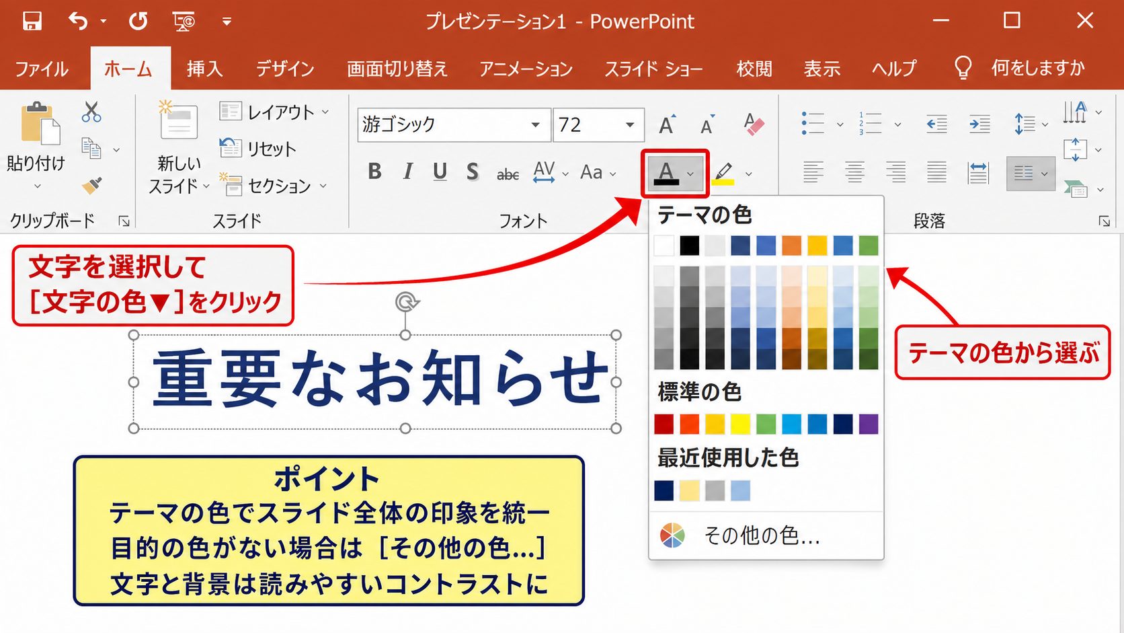This screenshot has height=633, width=1124.
Task: Open font name dropdown 游ゴシック
Action: [535, 124]
